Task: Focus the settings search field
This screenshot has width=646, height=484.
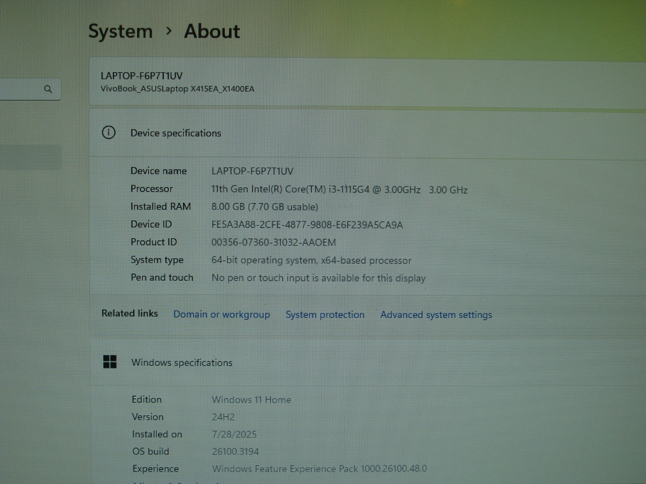Action: [20, 89]
